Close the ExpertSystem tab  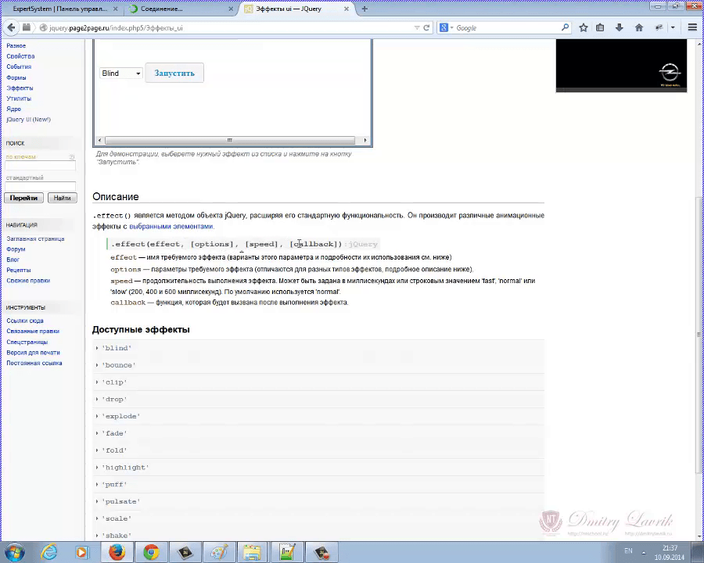pyautogui.click(x=115, y=9)
